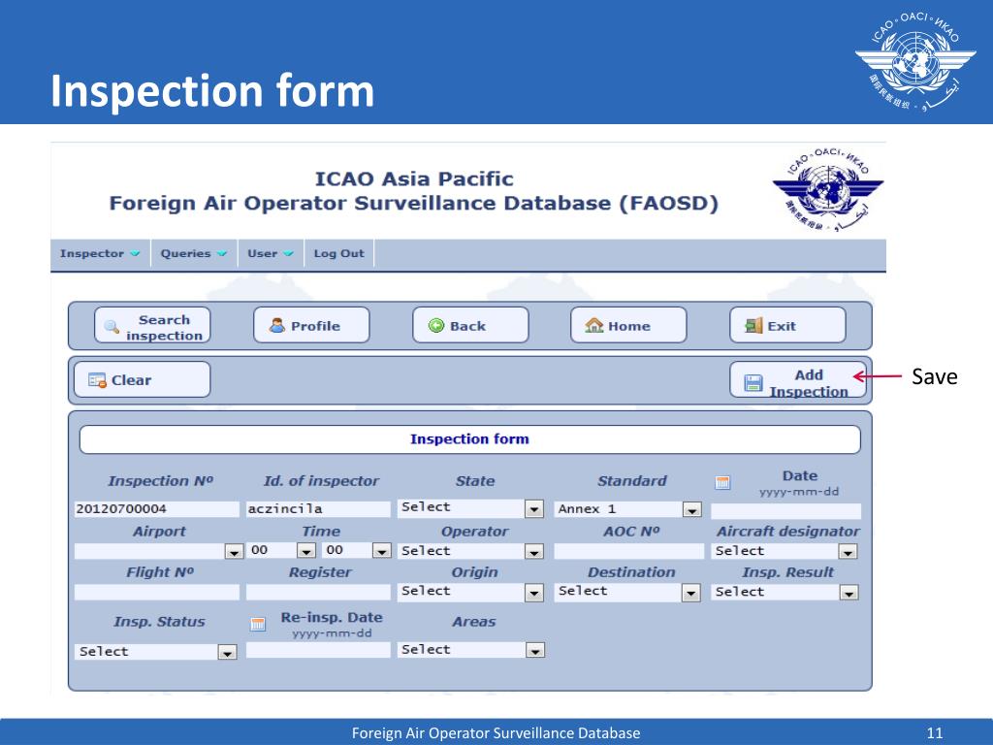Click the Register input field
Image resolution: width=993 pixels, height=745 pixels.
click(318, 593)
